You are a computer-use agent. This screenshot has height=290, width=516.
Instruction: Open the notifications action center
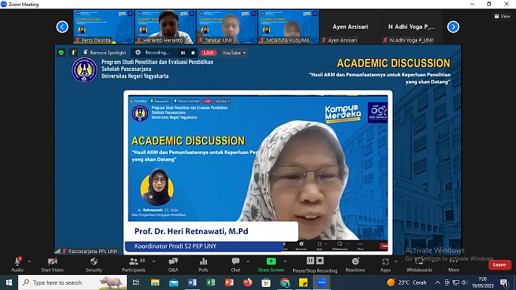tap(504, 282)
